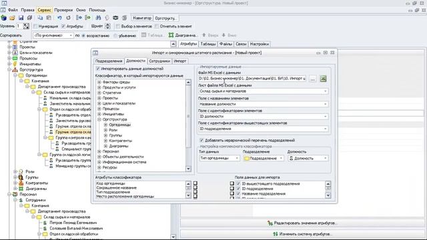Switch to the Подразделения tab
Viewport: 427px width, 240px height.
click(x=109, y=61)
